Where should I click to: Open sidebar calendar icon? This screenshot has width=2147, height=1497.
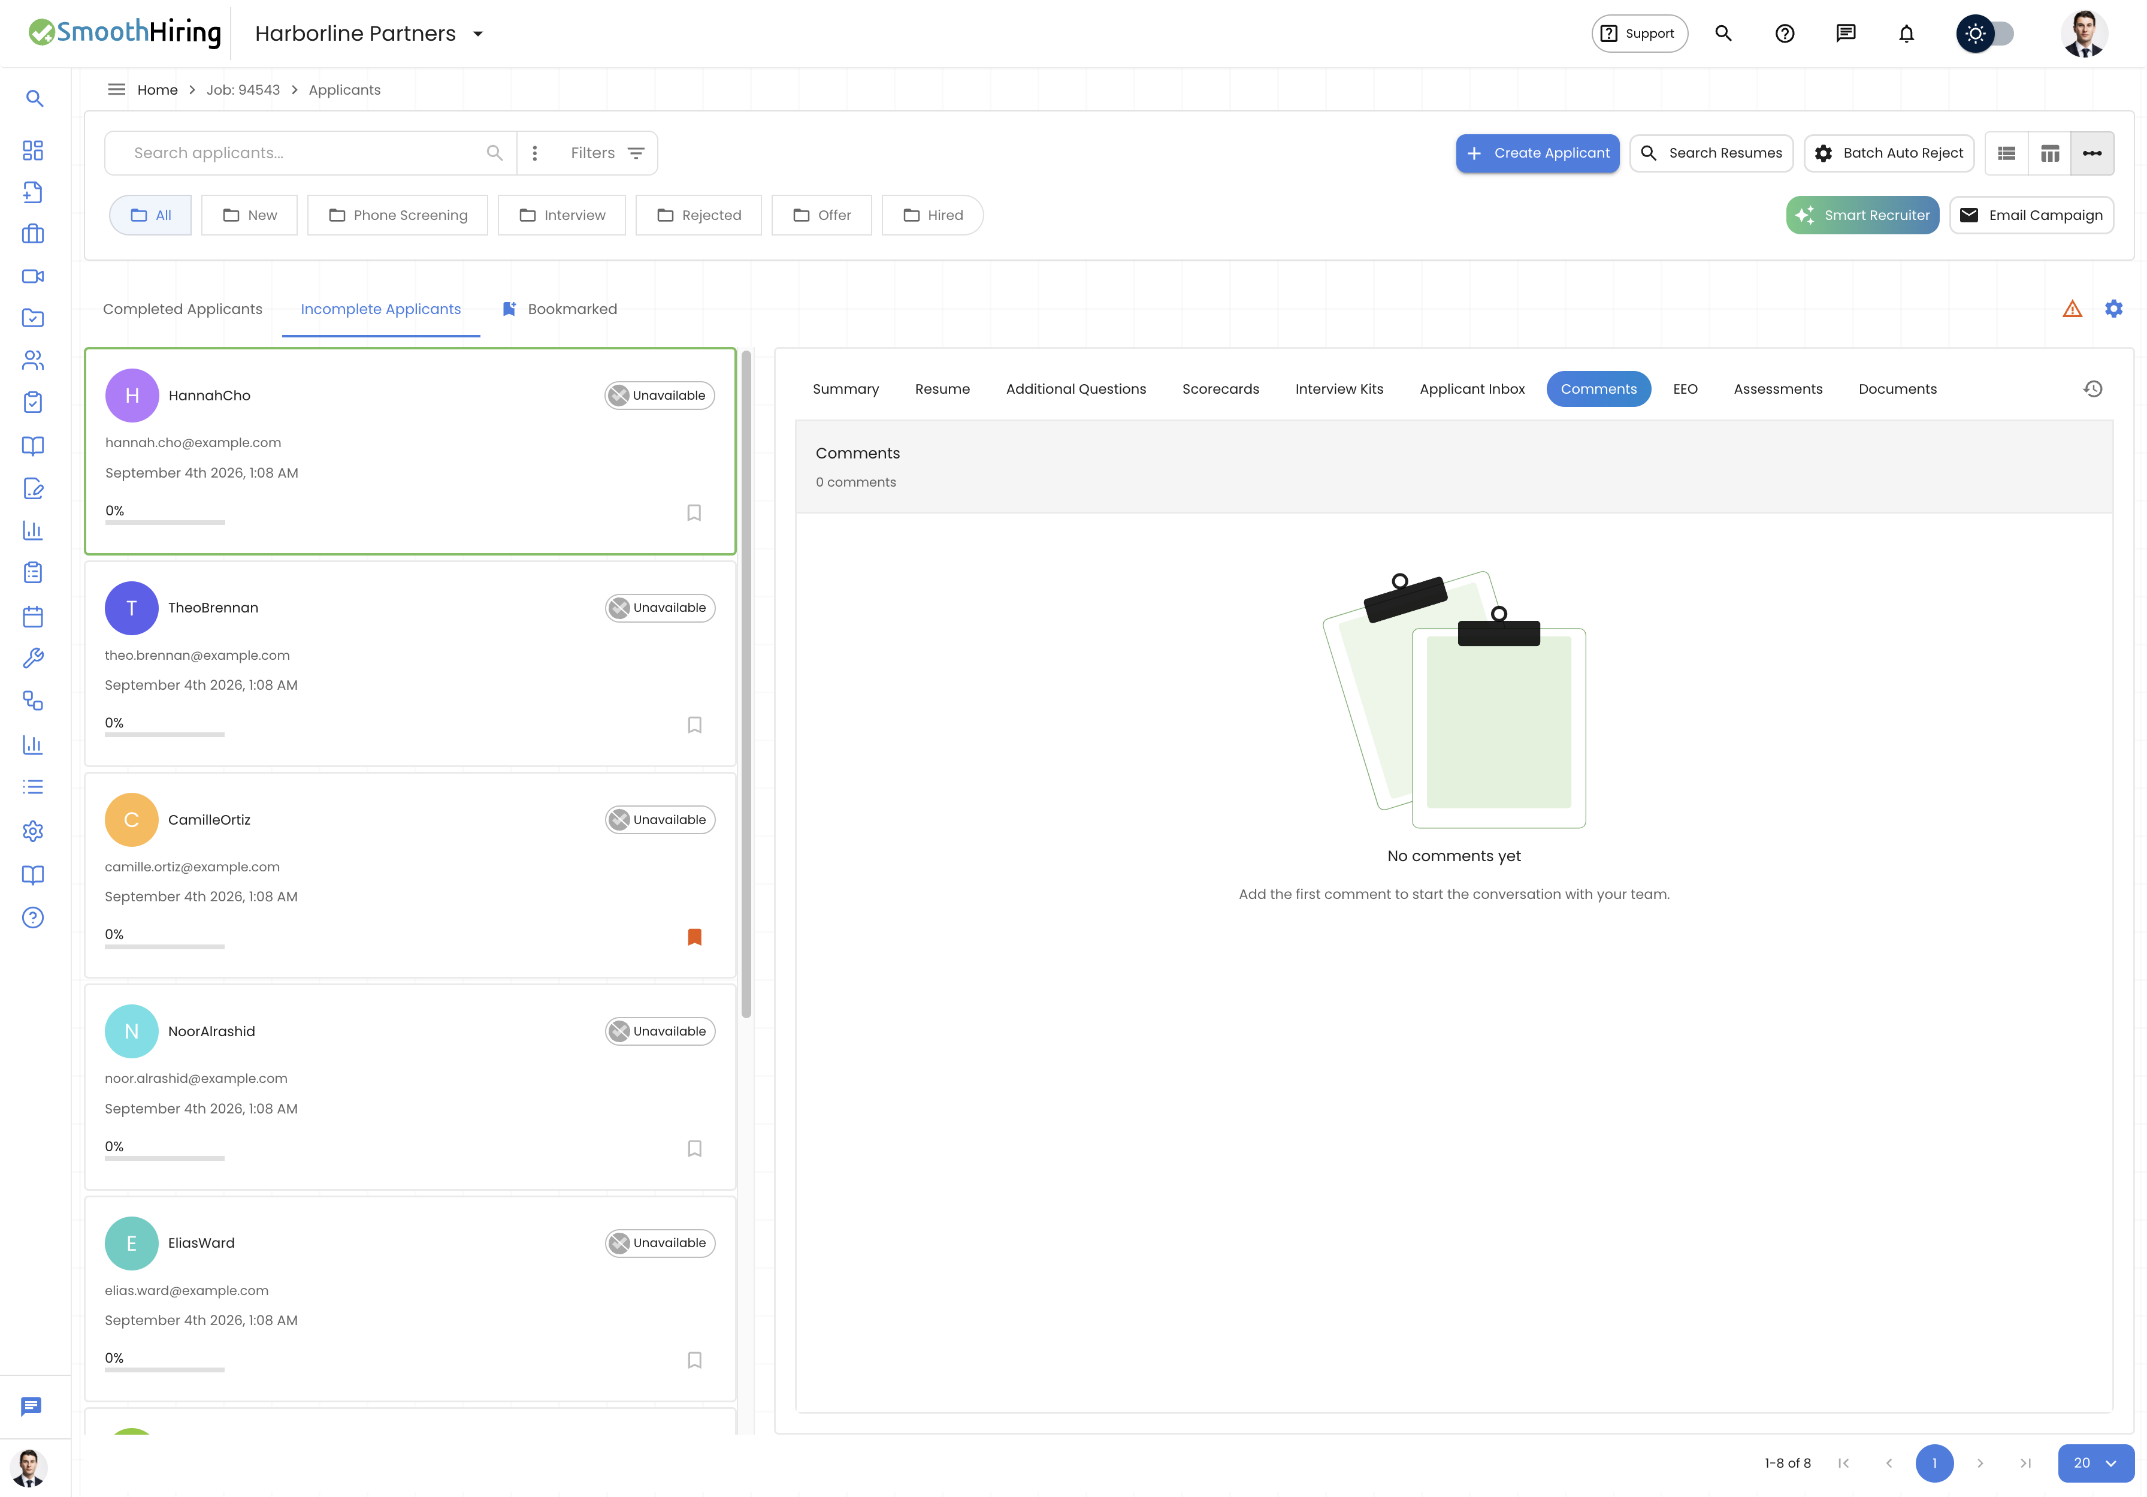[x=33, y=615]
